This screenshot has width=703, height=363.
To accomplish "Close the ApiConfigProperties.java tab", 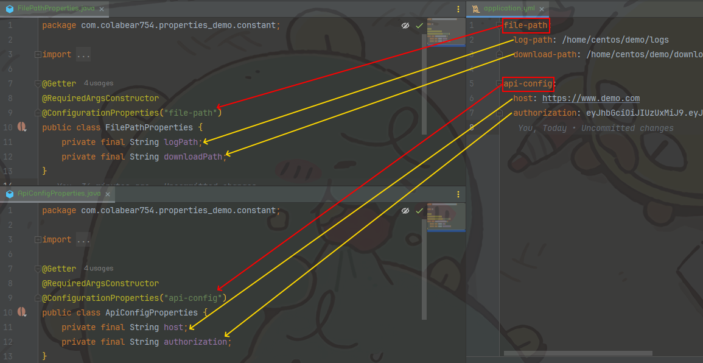I will coord(108,194).
